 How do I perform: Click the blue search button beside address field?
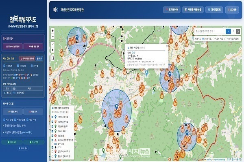(x=228, y=31)
